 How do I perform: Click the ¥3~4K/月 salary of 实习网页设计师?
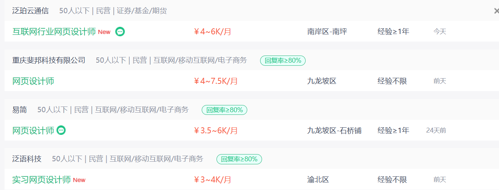tap(212, 180)
